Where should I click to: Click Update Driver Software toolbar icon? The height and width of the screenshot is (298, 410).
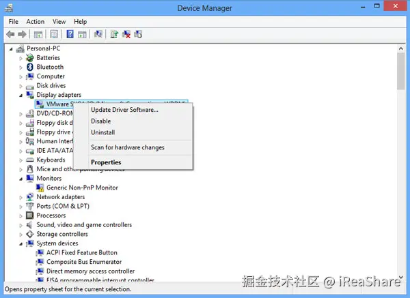click(114, 34)
